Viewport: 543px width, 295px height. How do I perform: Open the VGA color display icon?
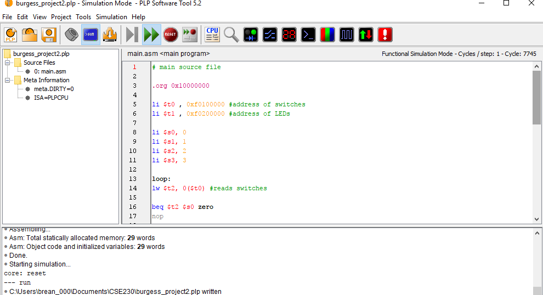coord(327,35)
